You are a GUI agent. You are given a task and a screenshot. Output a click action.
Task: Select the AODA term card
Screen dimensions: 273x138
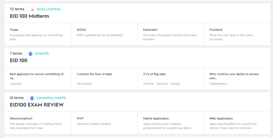pos(104,34)
